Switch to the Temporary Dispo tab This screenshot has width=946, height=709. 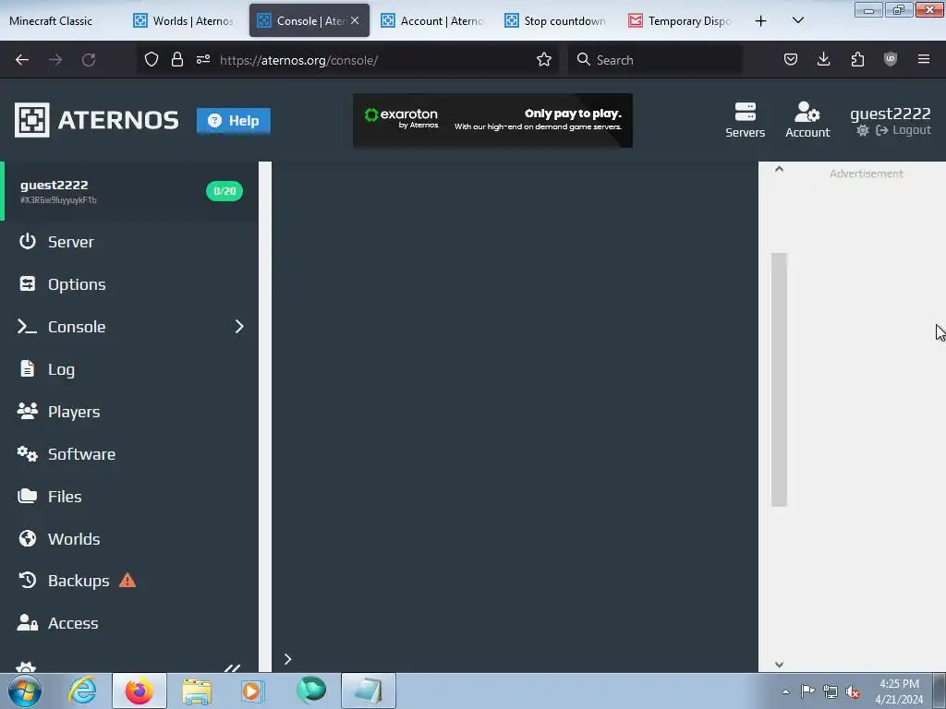[x=681, y=20]
